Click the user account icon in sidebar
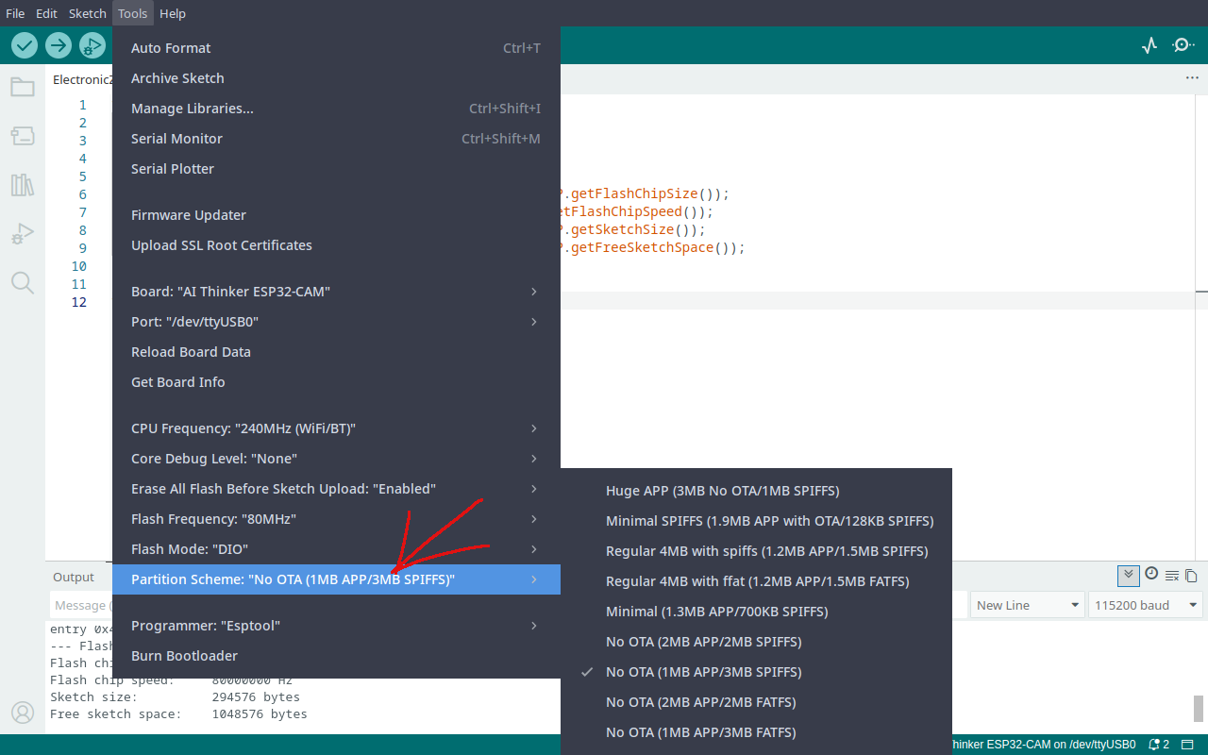 click(x=23, y=712)
